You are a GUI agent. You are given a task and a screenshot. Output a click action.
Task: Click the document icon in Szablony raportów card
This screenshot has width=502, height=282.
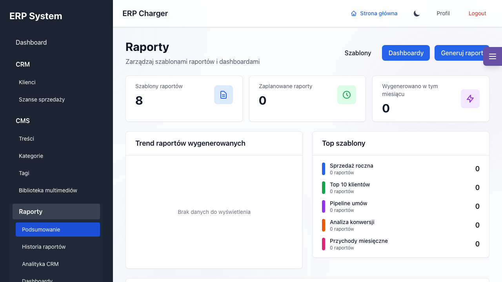[x=224, y=95]
